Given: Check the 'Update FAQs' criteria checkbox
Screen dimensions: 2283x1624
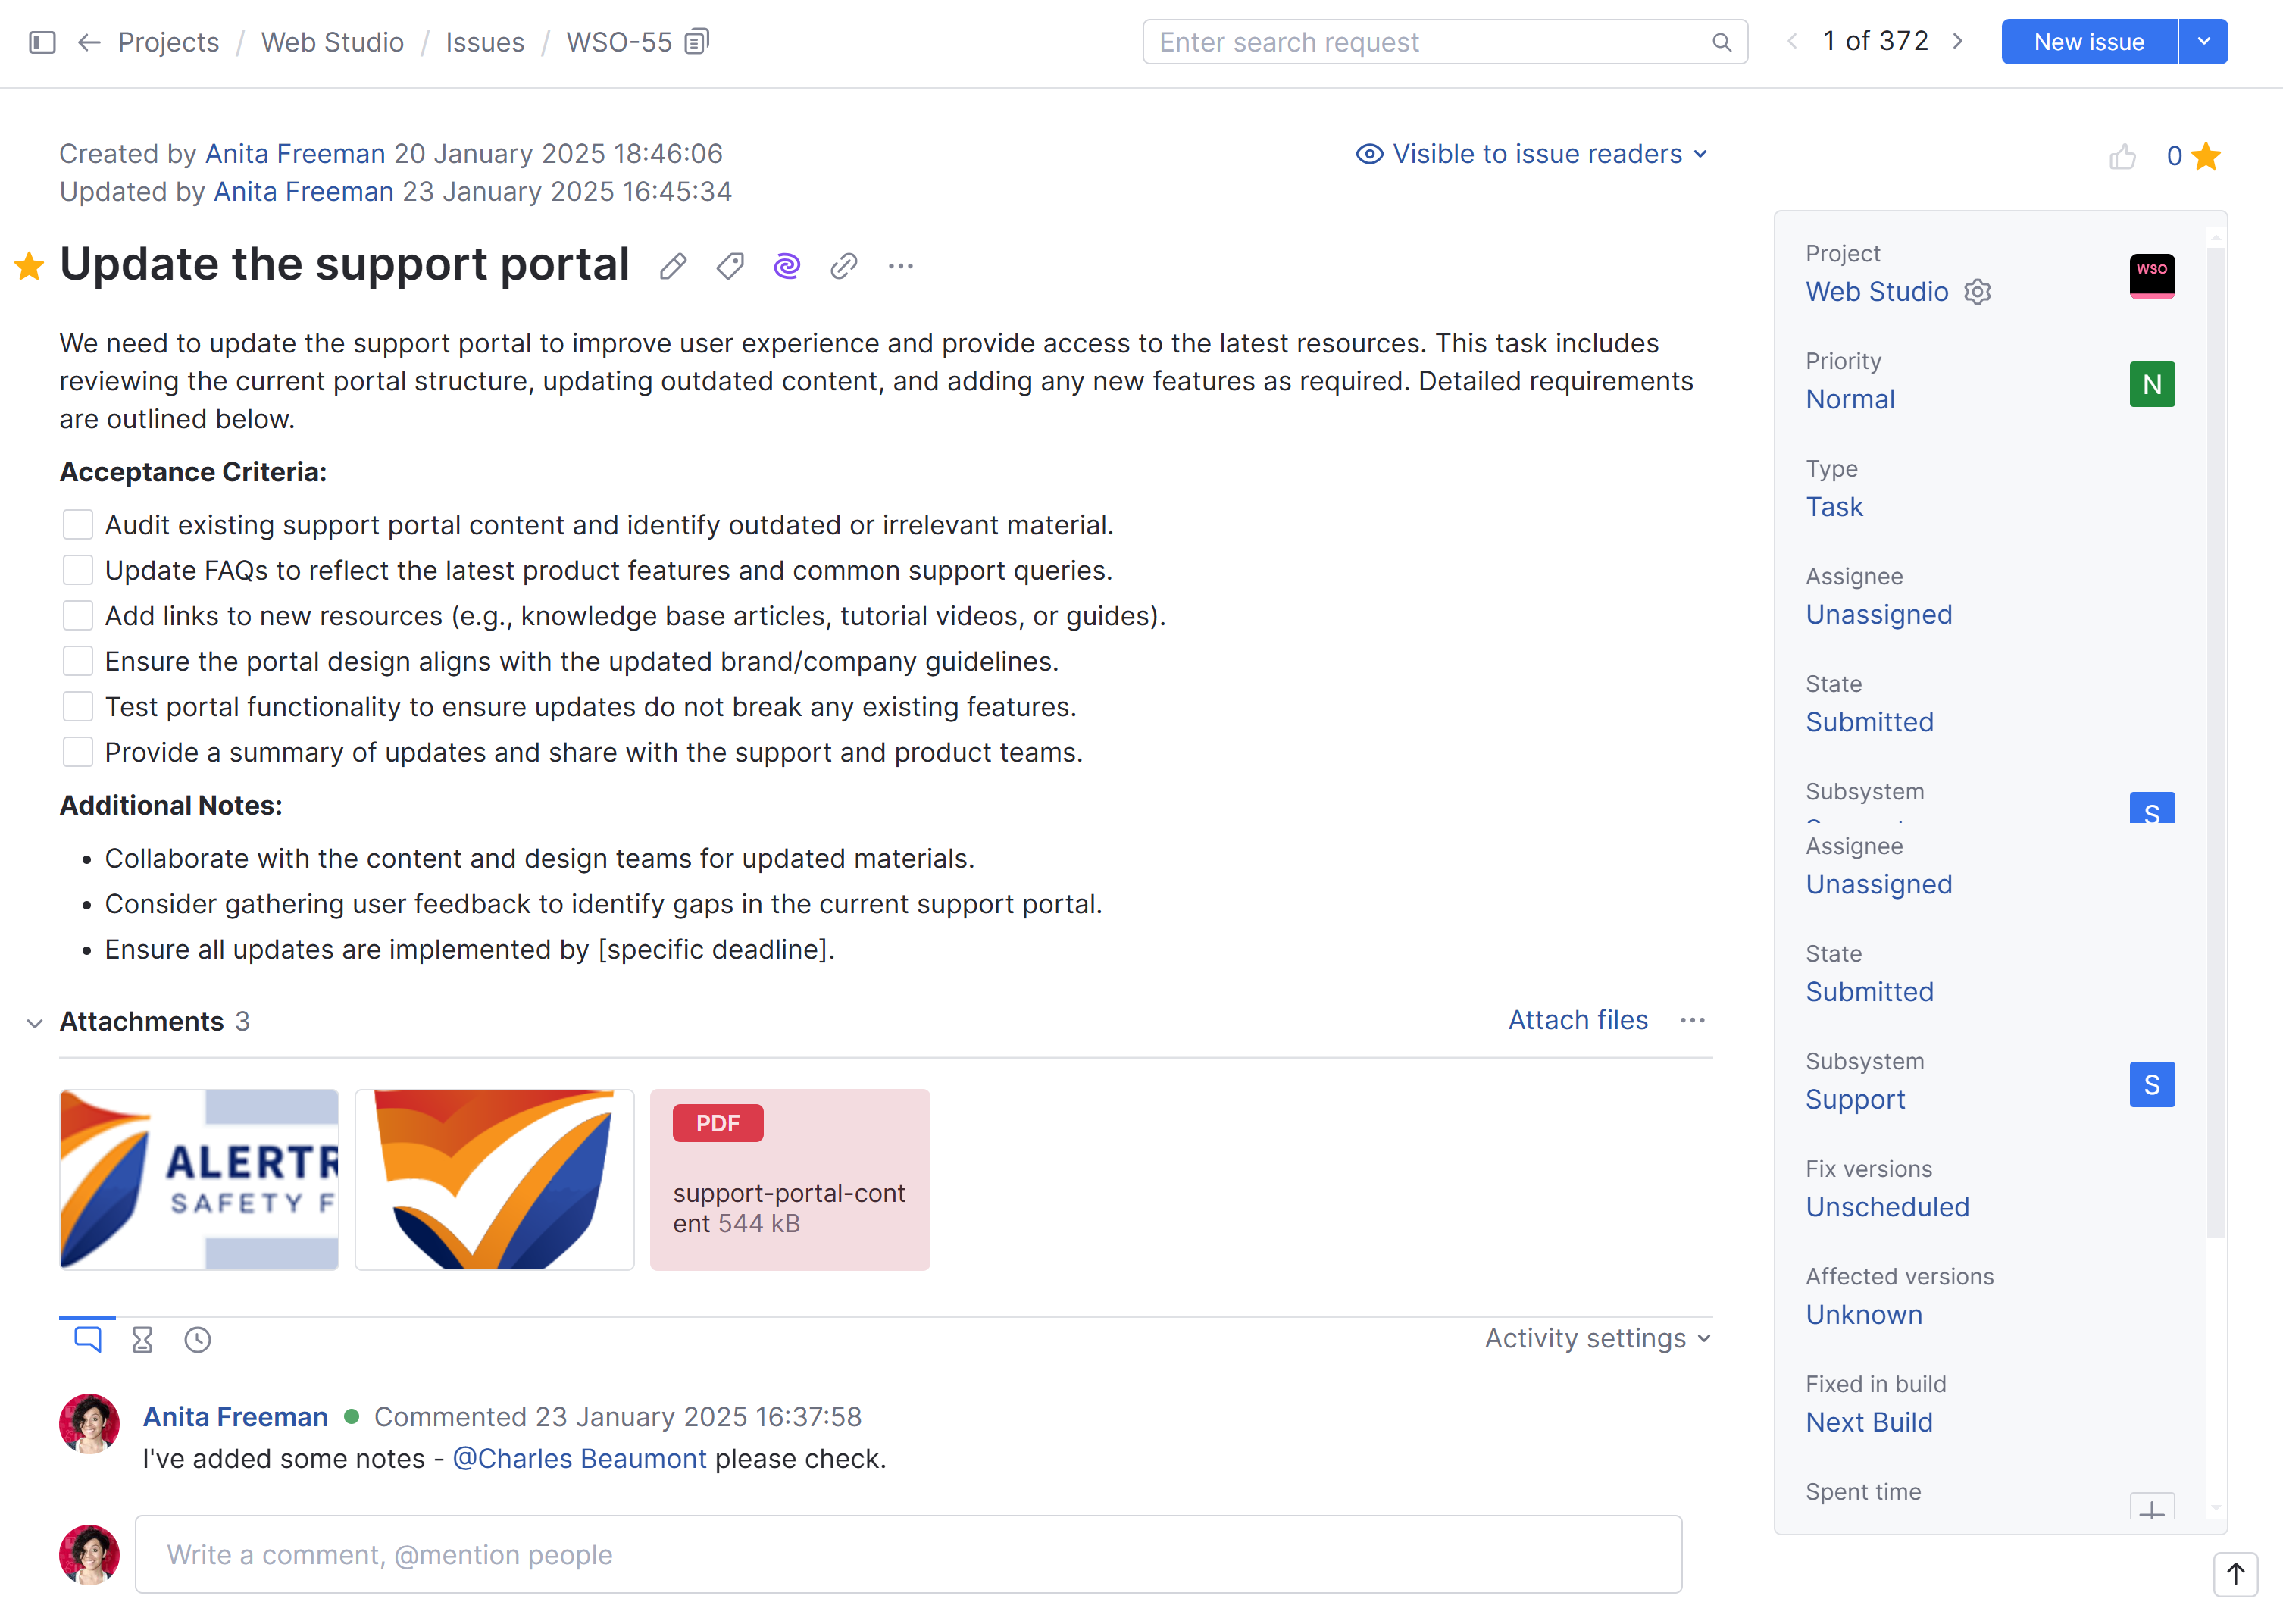Looking at the screenshot, I should pos(78,570).
